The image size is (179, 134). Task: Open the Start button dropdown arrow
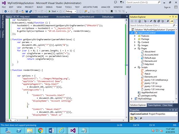57,11
